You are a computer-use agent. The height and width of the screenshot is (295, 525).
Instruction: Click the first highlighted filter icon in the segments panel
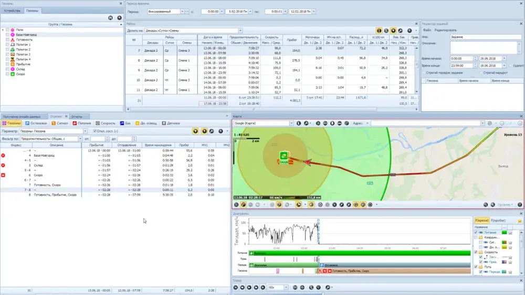[195, 132]
